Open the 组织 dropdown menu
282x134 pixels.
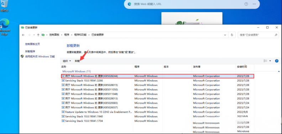[x=67, y=61]
